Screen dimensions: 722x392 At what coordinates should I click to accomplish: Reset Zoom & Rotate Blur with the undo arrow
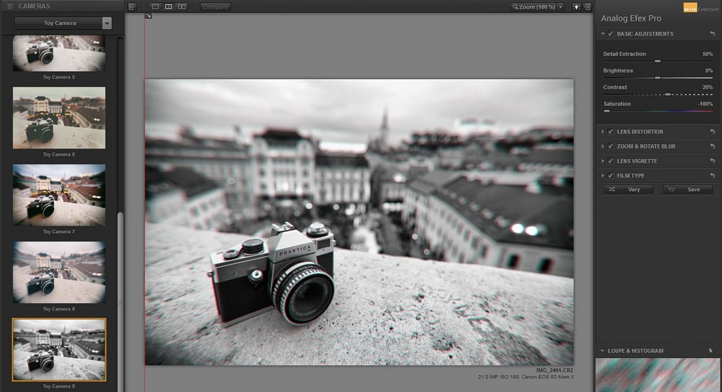click(713, 146)
